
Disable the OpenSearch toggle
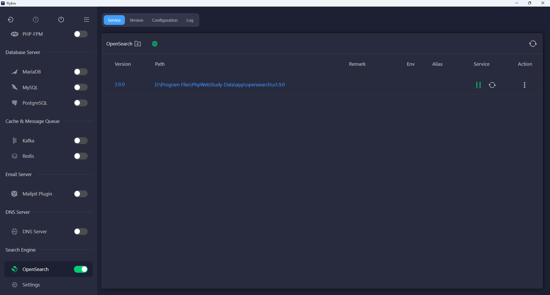point(81,269)
